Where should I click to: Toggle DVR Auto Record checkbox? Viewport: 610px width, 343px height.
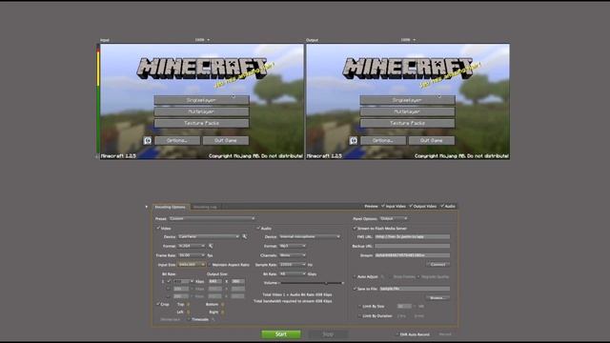click(x=397, y=334)
